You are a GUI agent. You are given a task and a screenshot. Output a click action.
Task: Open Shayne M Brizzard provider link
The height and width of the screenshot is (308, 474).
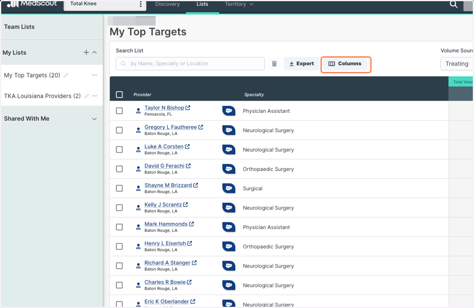tap(168, 185)
